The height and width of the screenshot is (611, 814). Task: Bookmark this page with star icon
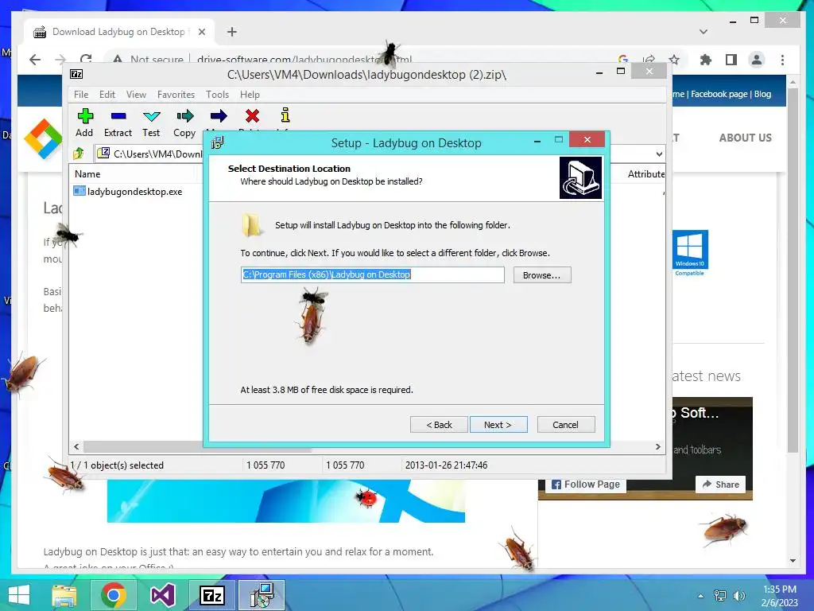[674, 59]
